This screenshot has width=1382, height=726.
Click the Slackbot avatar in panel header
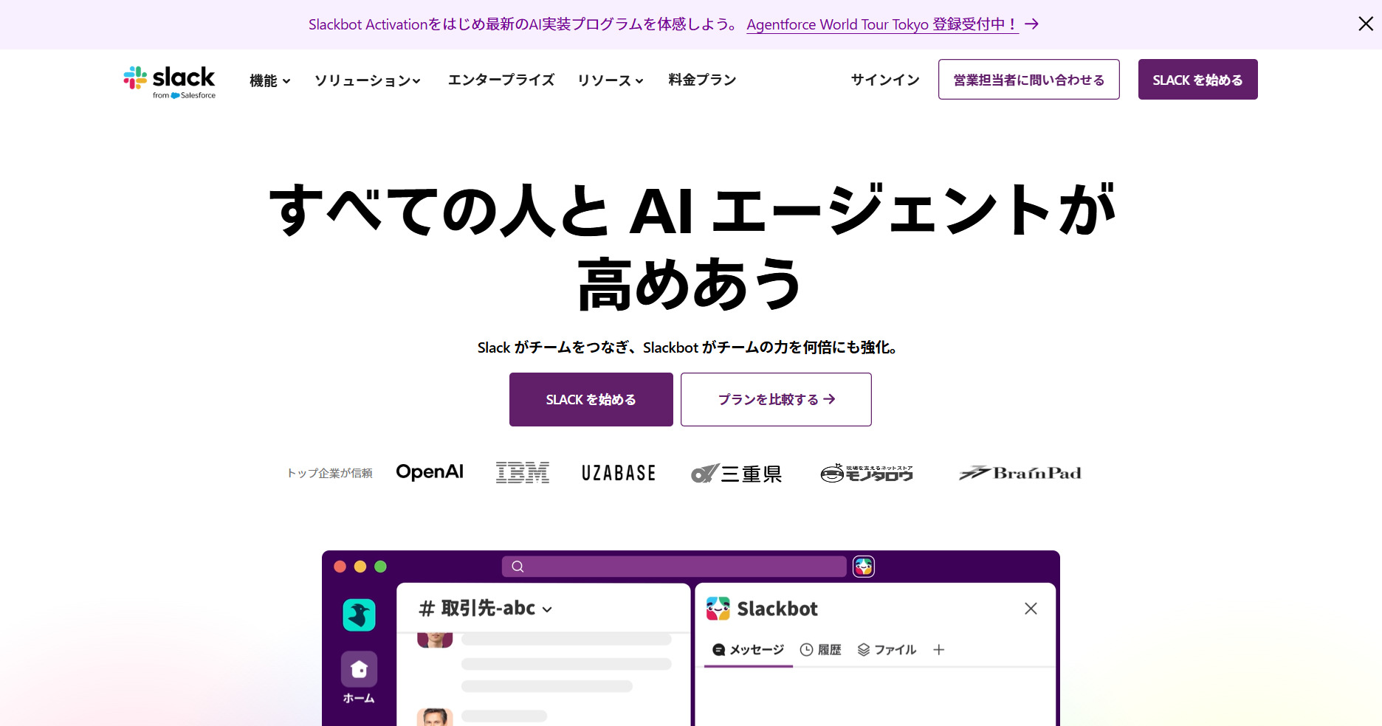tap(718, 609)
